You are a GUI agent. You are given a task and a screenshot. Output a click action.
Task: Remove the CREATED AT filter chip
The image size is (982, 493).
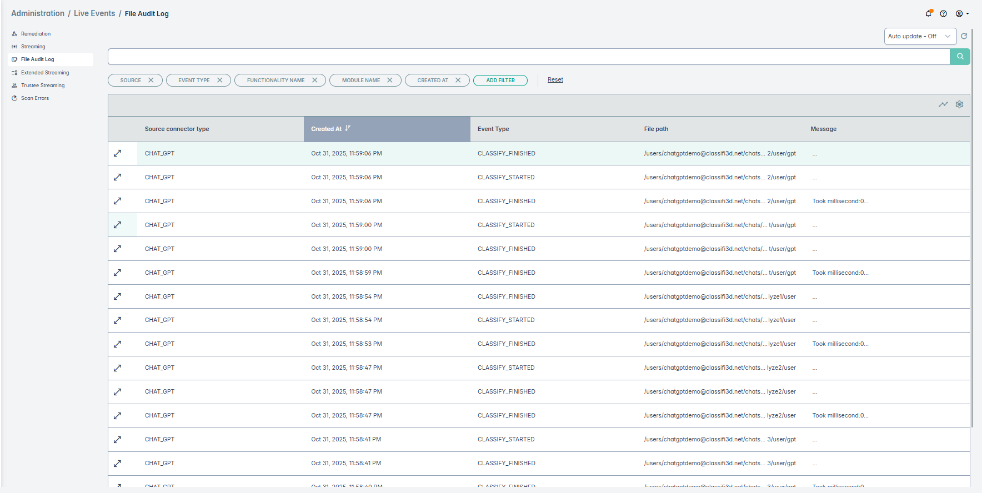pyautogui.click(x=458, y=81)
